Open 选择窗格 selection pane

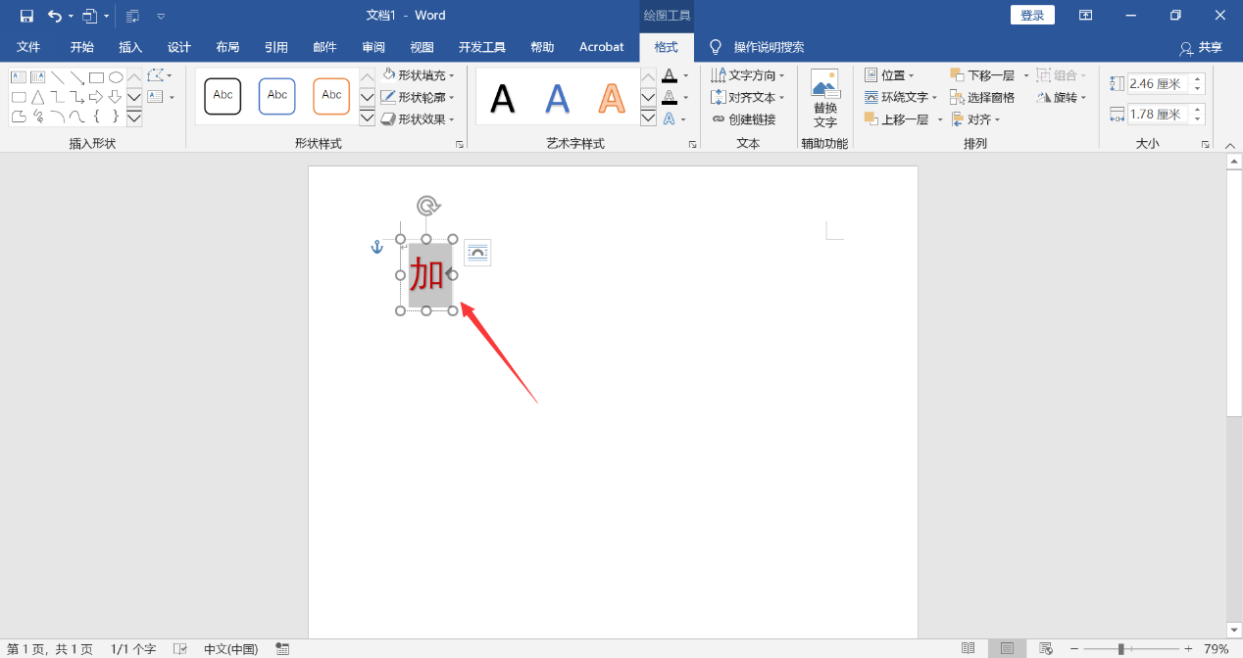(x=982, y=97)
